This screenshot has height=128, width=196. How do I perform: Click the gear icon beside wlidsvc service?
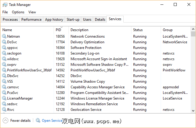click(4, 59)
